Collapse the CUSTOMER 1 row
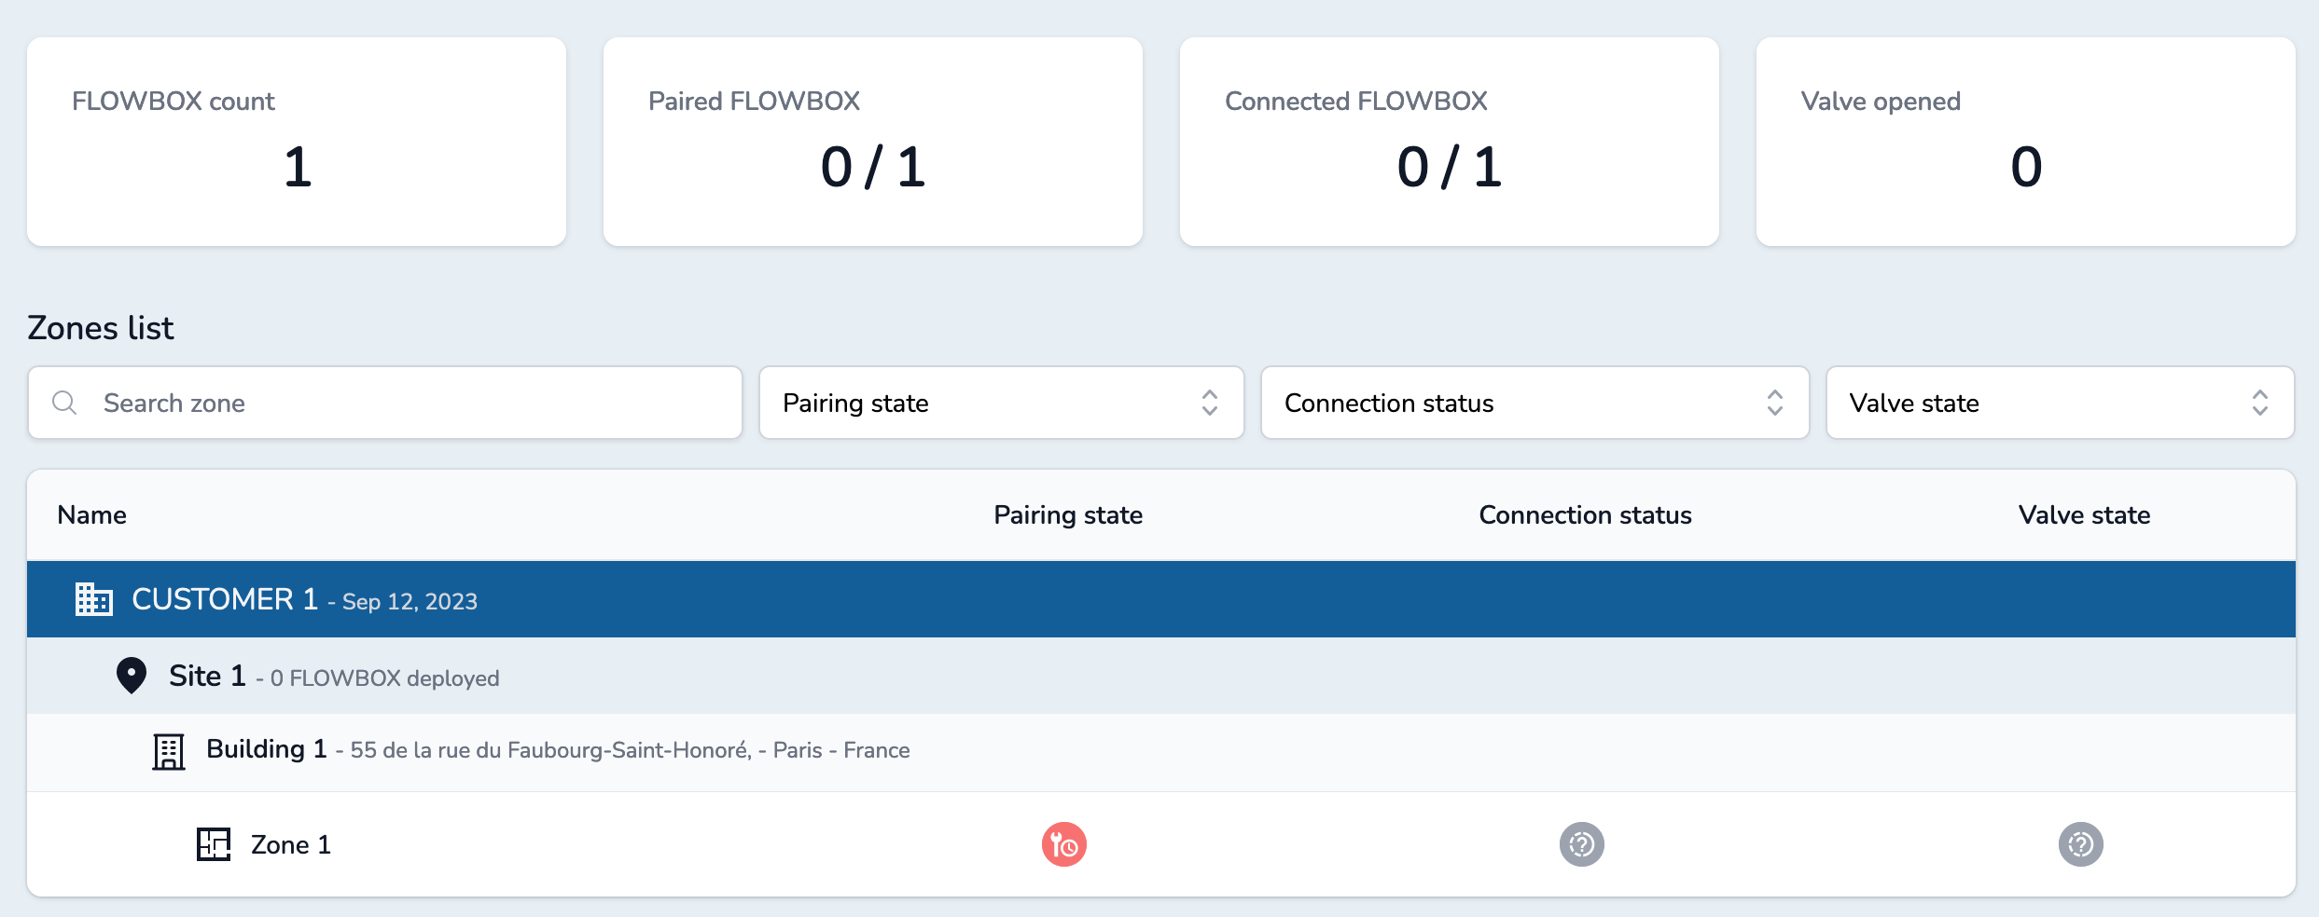Image resolution: width=2319 pixels, height=917 pixels. tap(1161, 599)
